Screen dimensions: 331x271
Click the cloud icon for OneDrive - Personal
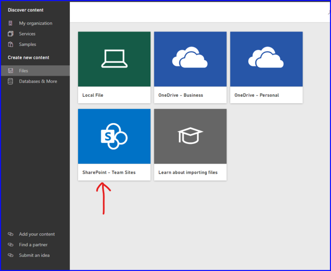266,59
